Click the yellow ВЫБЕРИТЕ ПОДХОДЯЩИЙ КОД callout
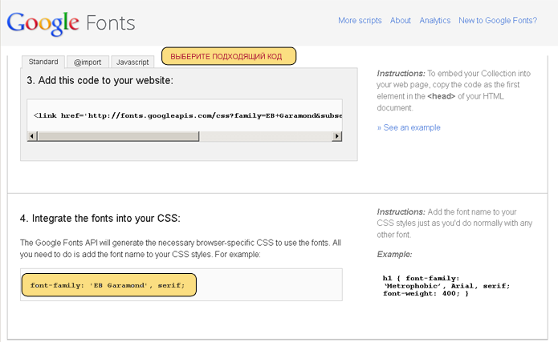558x342 pixels. (x=229, y=56)
